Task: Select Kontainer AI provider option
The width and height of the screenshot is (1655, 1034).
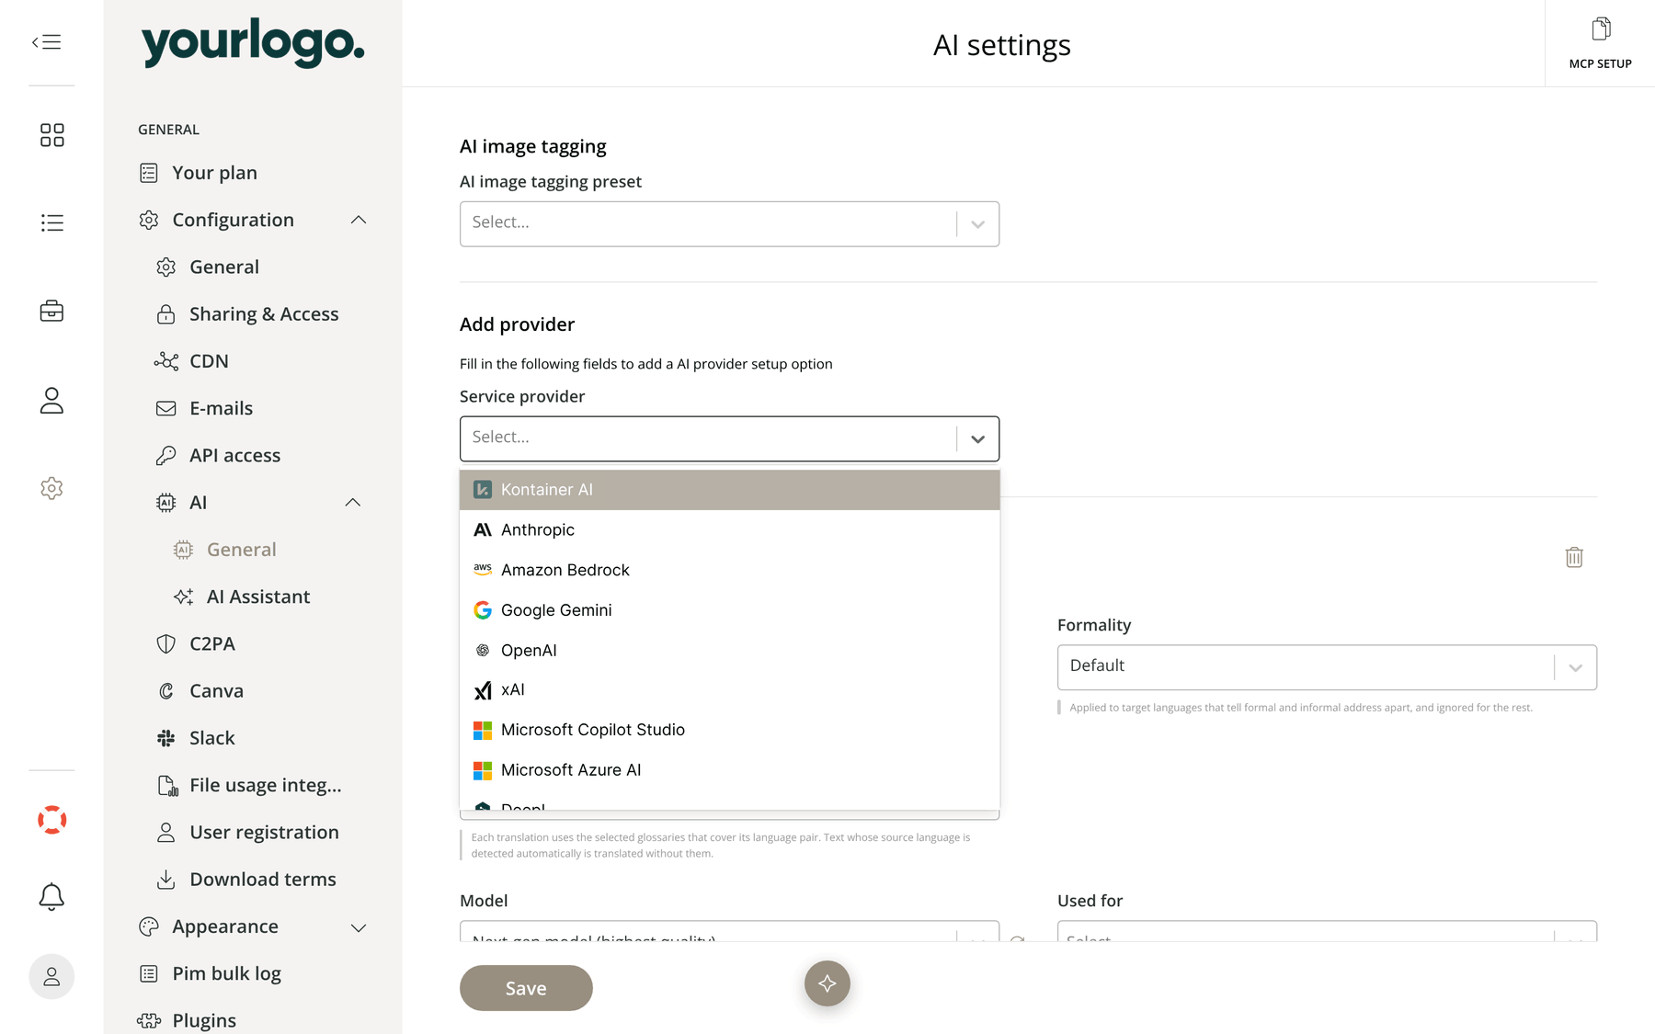Action: tap(729, 490)
